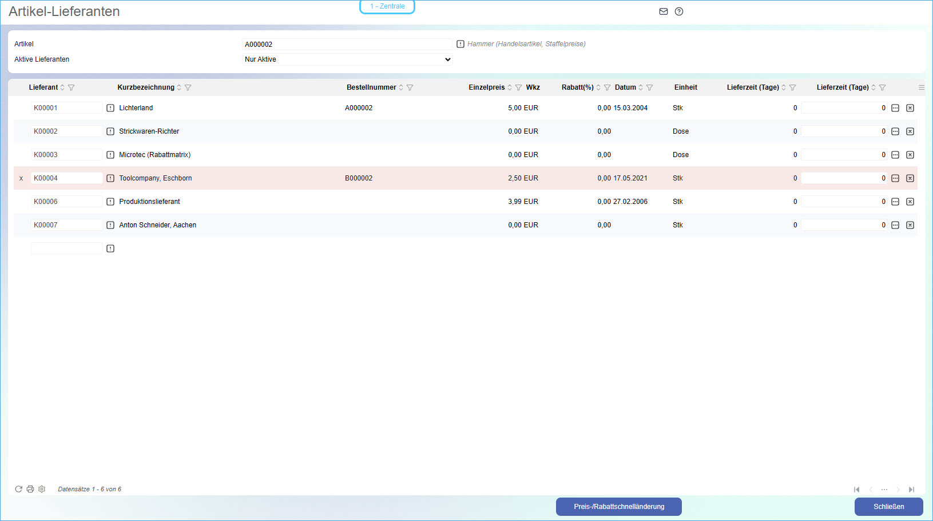Open the help question mark icon
Screen dimensions: 933x521
tap(679, 11)
